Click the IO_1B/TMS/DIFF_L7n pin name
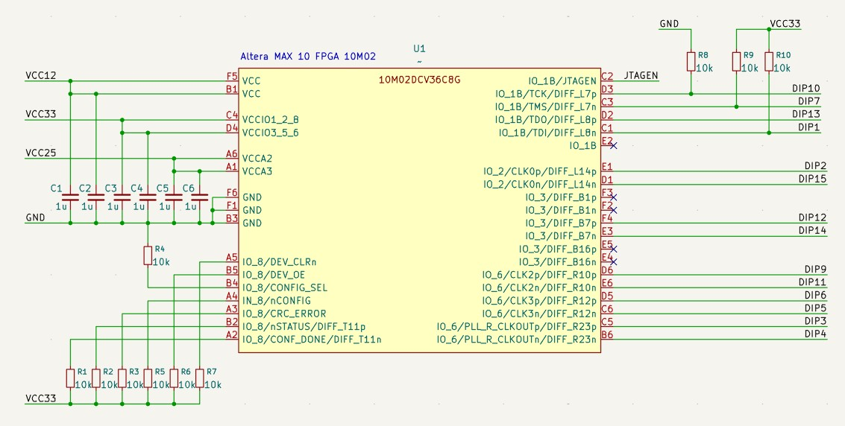Viewport: 845px width, 426px height. pos(545,107)
